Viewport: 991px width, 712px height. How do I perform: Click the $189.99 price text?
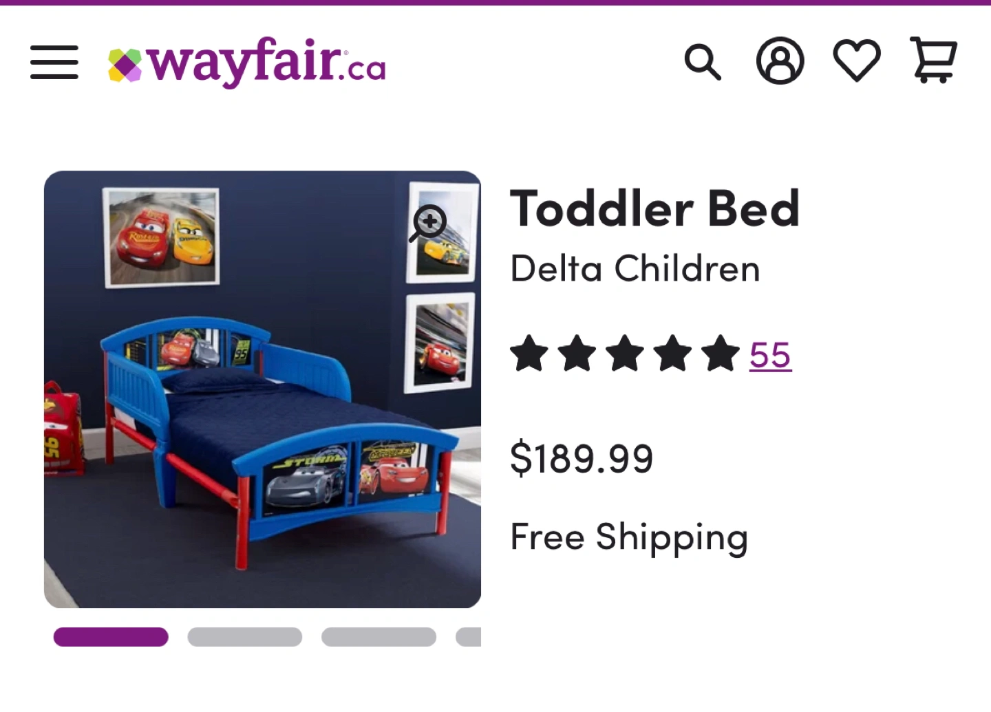pyautogui.click(x=582, y=459)
